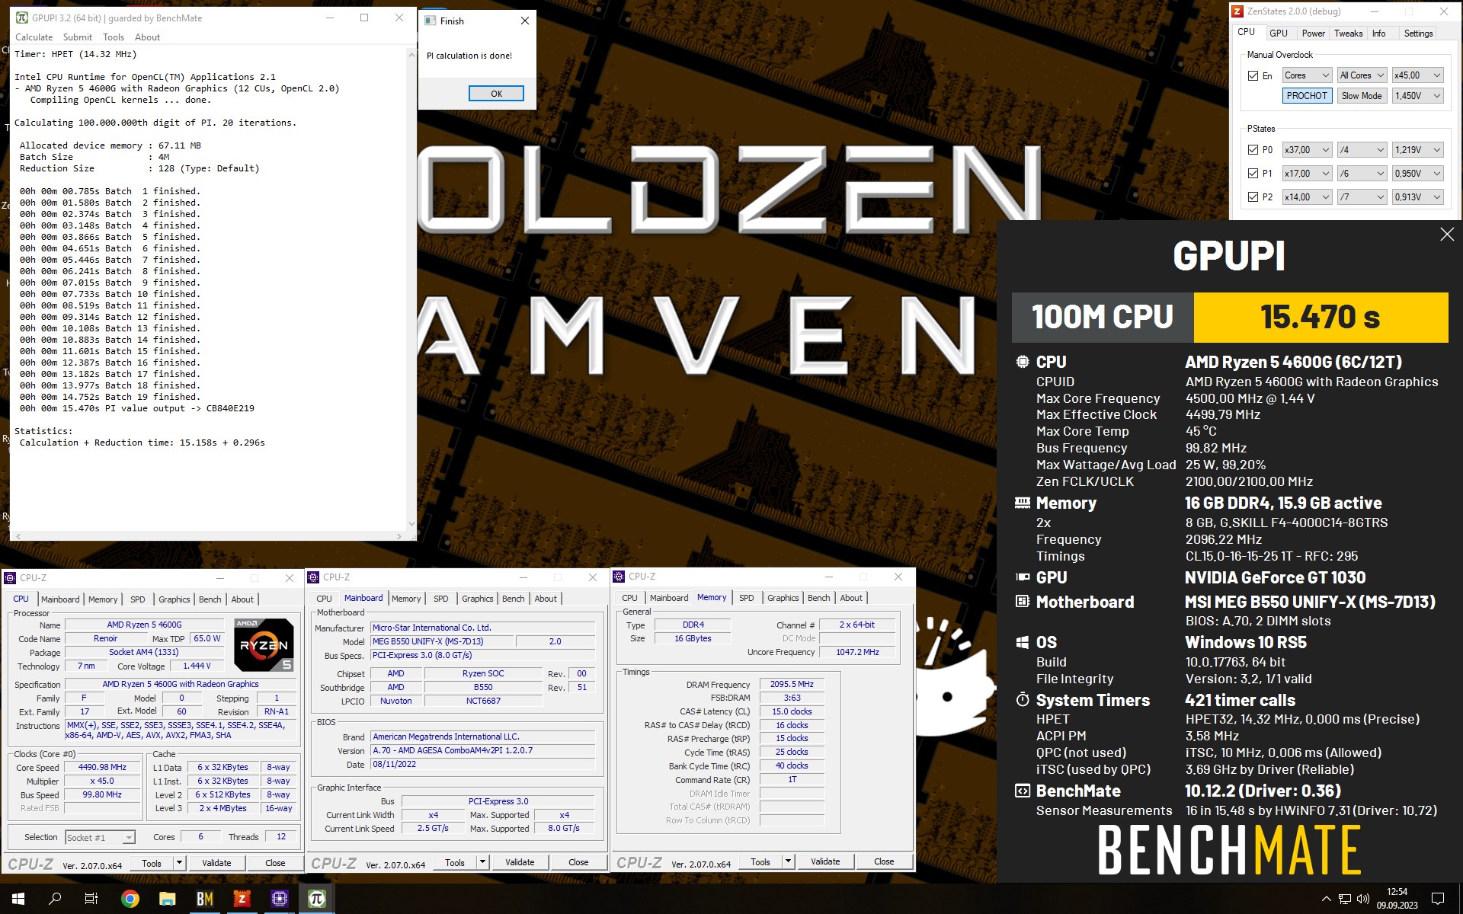
Task: Click the ZenStates window title icon
Action: [x=1238, y=11]
